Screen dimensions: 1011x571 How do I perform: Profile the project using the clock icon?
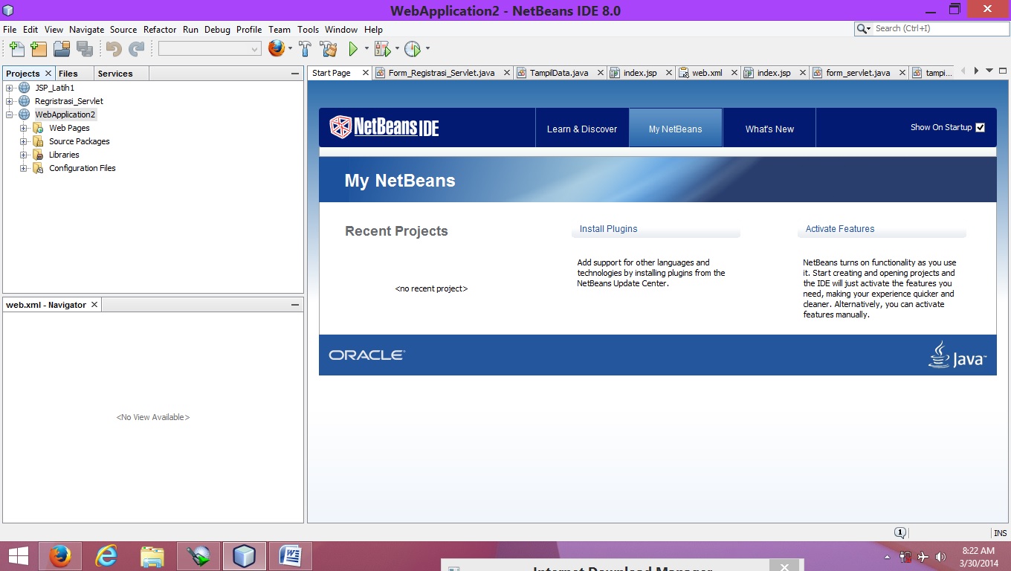[413, 48]
